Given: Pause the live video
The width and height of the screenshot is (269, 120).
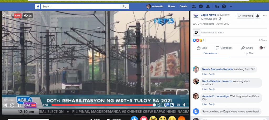Looking at the screenshot, I should [19, 105].
